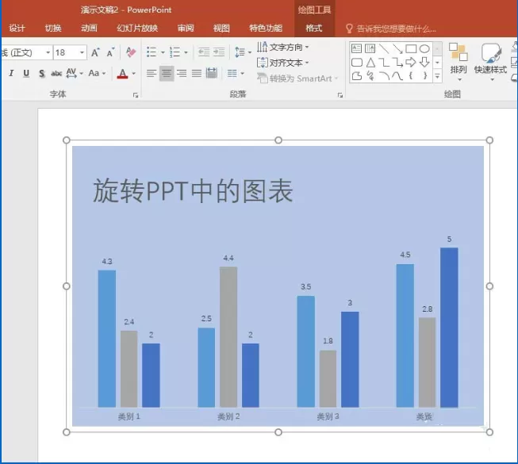Switch to the View (视图) tab
Image resolution: width=518 pixels, height=464 pixels.
tap(221, 28)
